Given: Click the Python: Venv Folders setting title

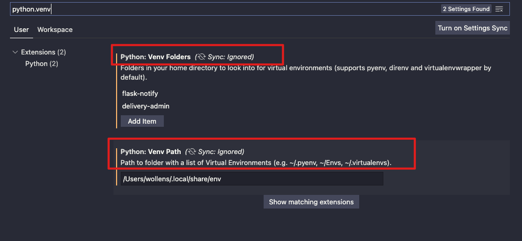Looking at the screenshot, I should tap(155, 57).
